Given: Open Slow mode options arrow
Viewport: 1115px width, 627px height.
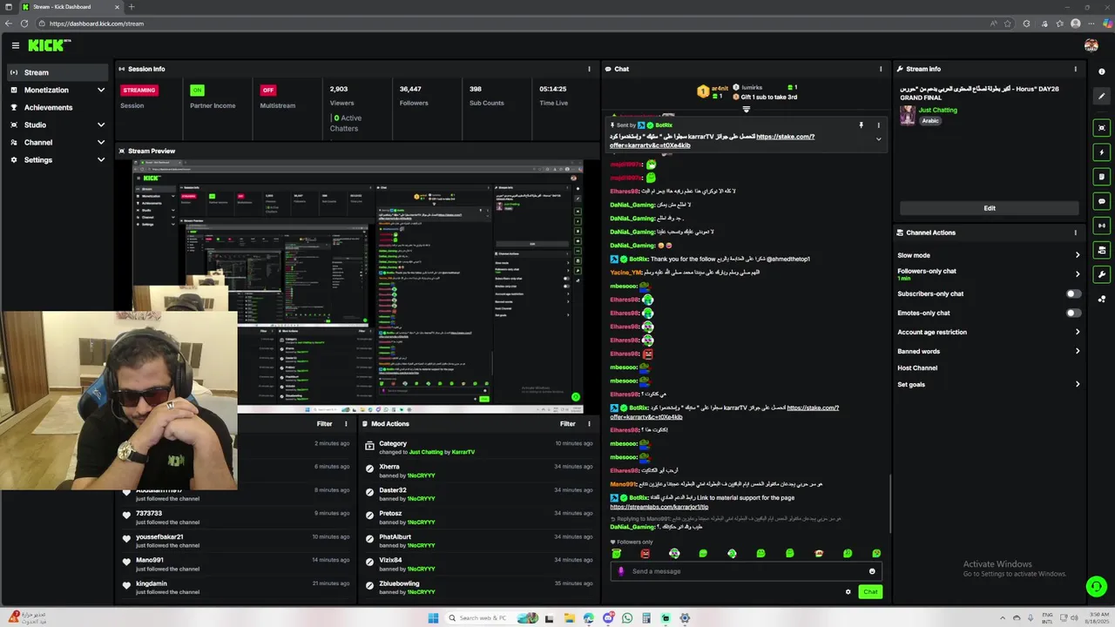Looking at the screenshot, I should tap(1077, 255).
